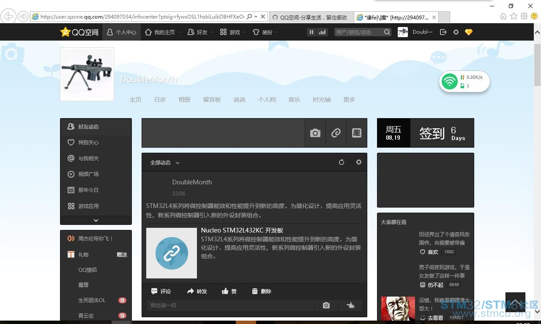This screenshot has height=324, width=541.
Task: Click 伤不起 under the 男子彻夜玩游戏 story
Action: [432, 285]
